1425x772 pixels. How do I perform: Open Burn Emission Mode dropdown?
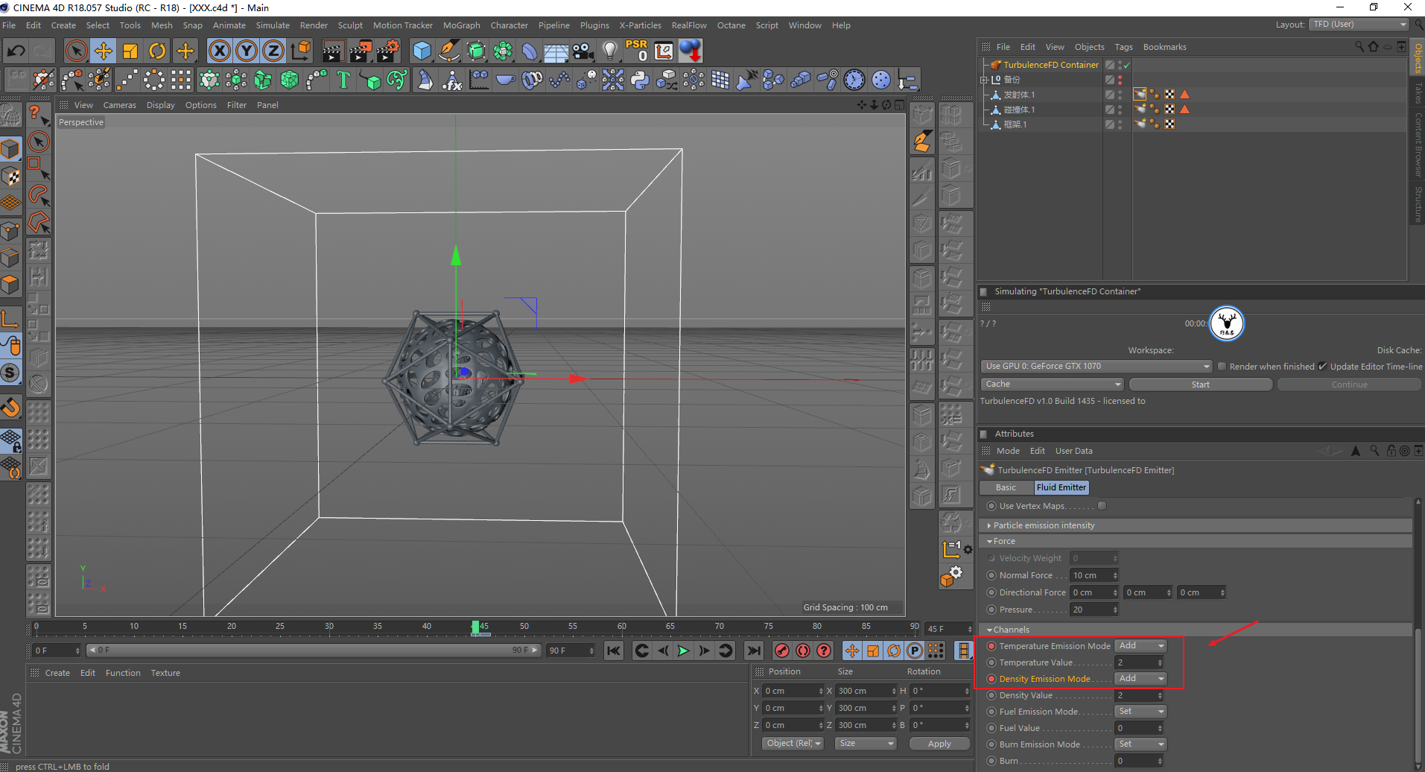[x=1140, y=744]
